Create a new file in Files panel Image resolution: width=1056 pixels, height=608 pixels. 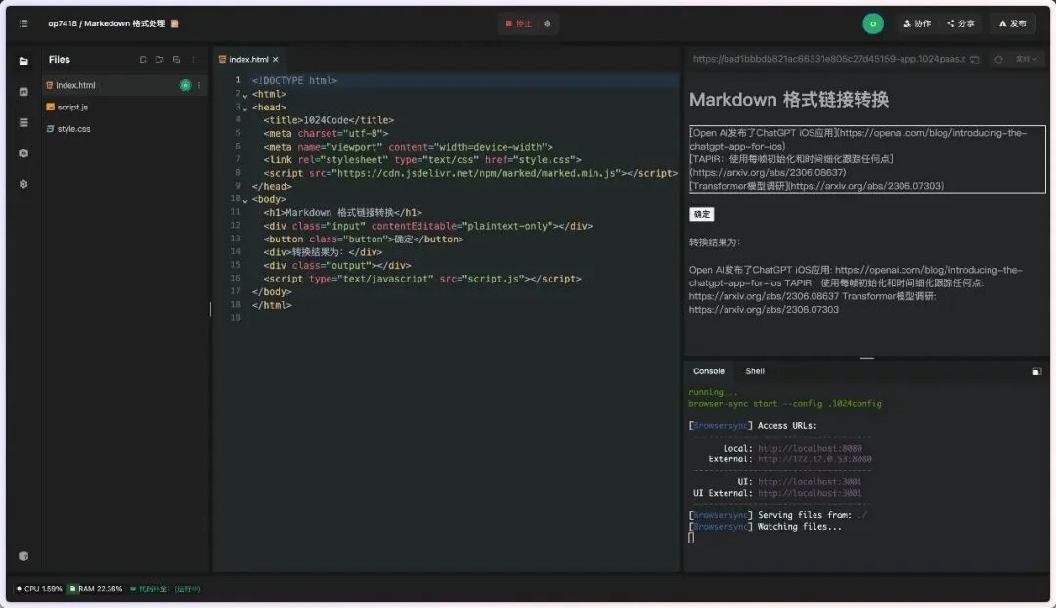tap(143, 60)
